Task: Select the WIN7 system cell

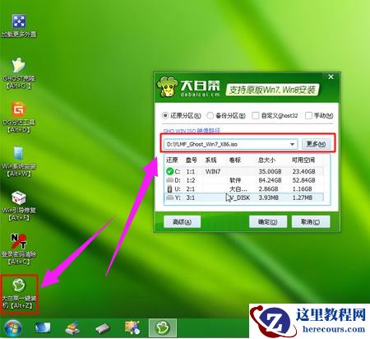Action: [x=213, y=171]
